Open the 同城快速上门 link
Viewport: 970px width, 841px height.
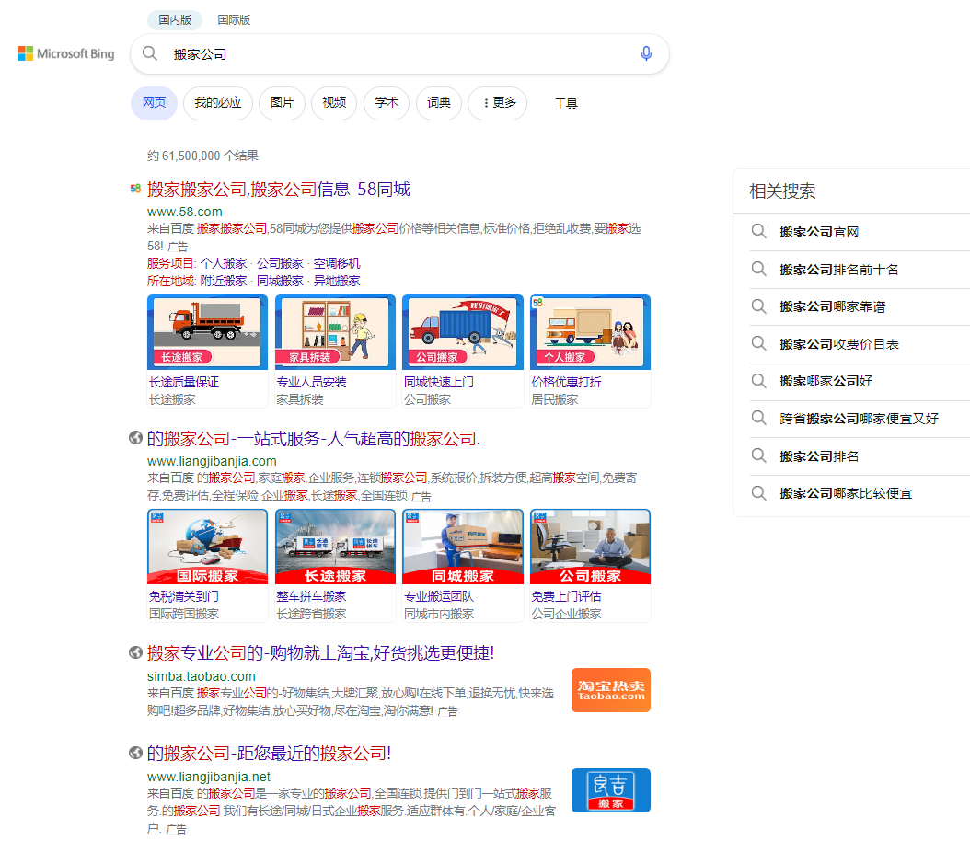point(439,382)
